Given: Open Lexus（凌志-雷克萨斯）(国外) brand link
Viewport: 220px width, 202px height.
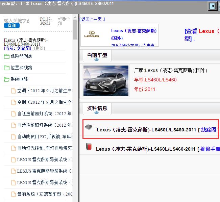Looking at the screenshot, I should [x=134, y=34].
